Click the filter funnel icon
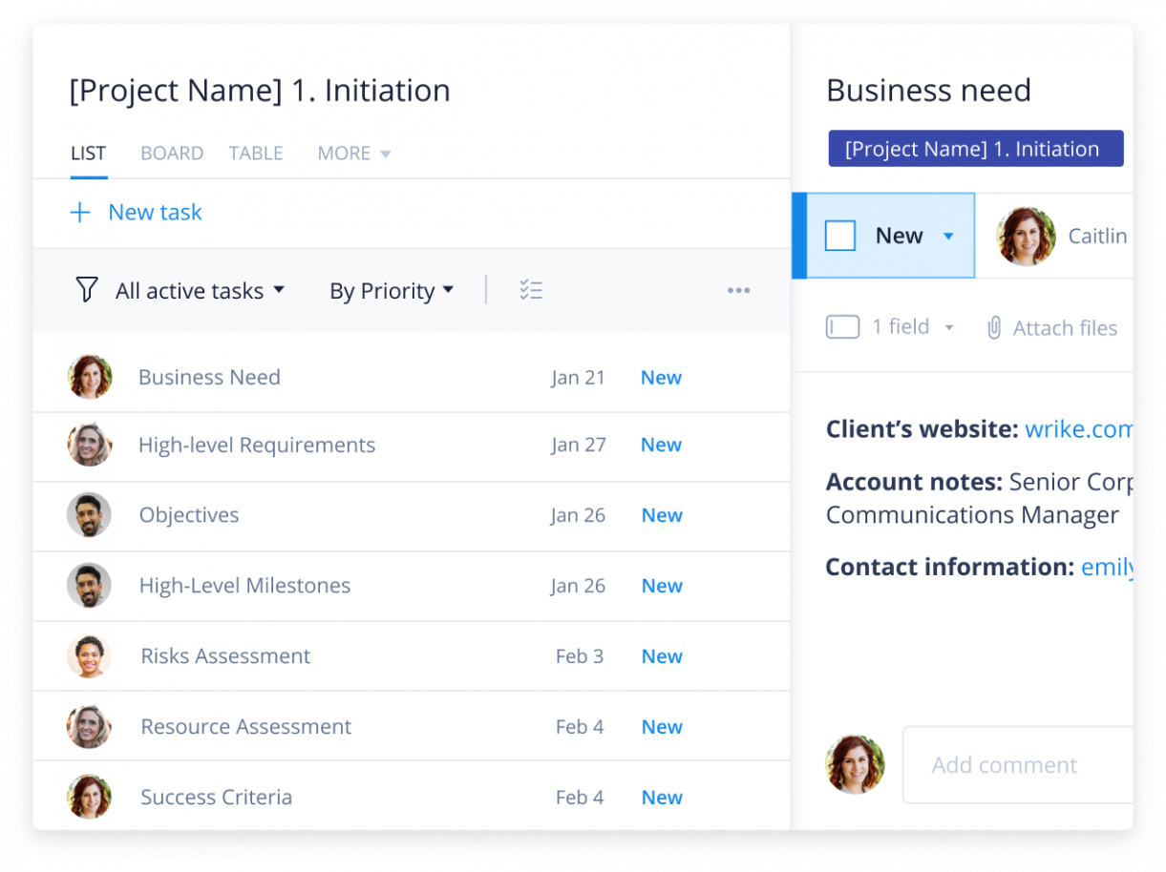1166x872 pixels. (x=87, y=290)
